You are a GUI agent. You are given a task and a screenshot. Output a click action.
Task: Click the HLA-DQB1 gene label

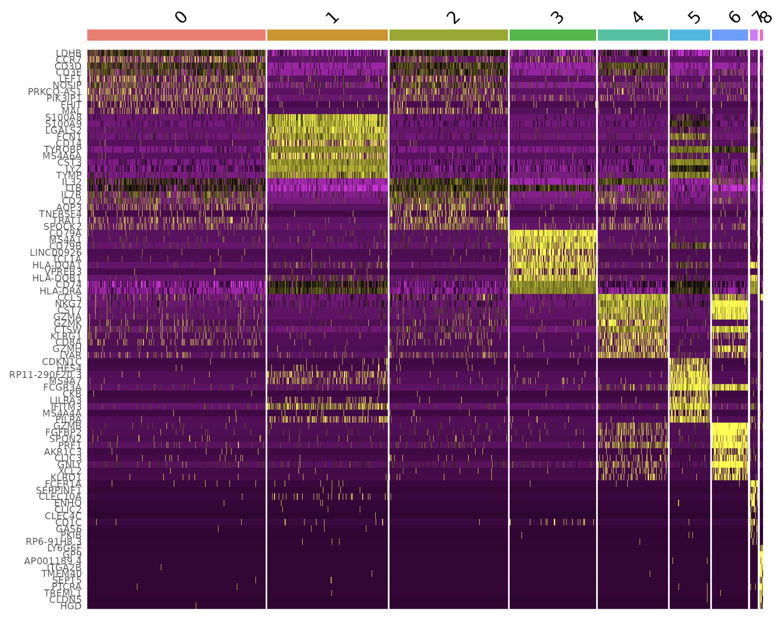57,279
